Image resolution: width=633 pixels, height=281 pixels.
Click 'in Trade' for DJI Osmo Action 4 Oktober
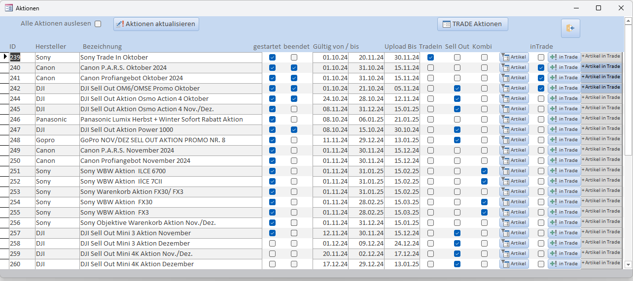click(x=564, y=98)
